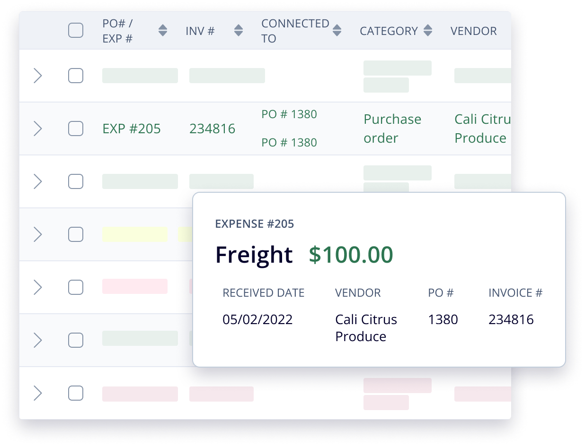Sort the CATEGORY column using its arrows
The image size is (585, 446).
[428, 30]
